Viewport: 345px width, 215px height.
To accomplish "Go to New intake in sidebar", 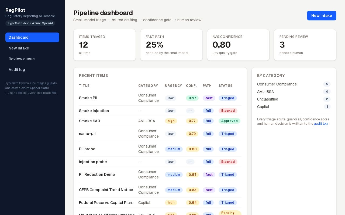I will click(32, 48).
